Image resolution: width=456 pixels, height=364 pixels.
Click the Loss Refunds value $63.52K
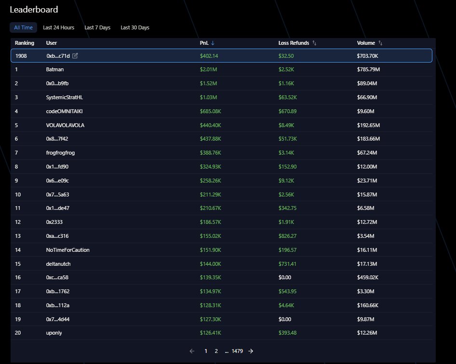point(288,97)
